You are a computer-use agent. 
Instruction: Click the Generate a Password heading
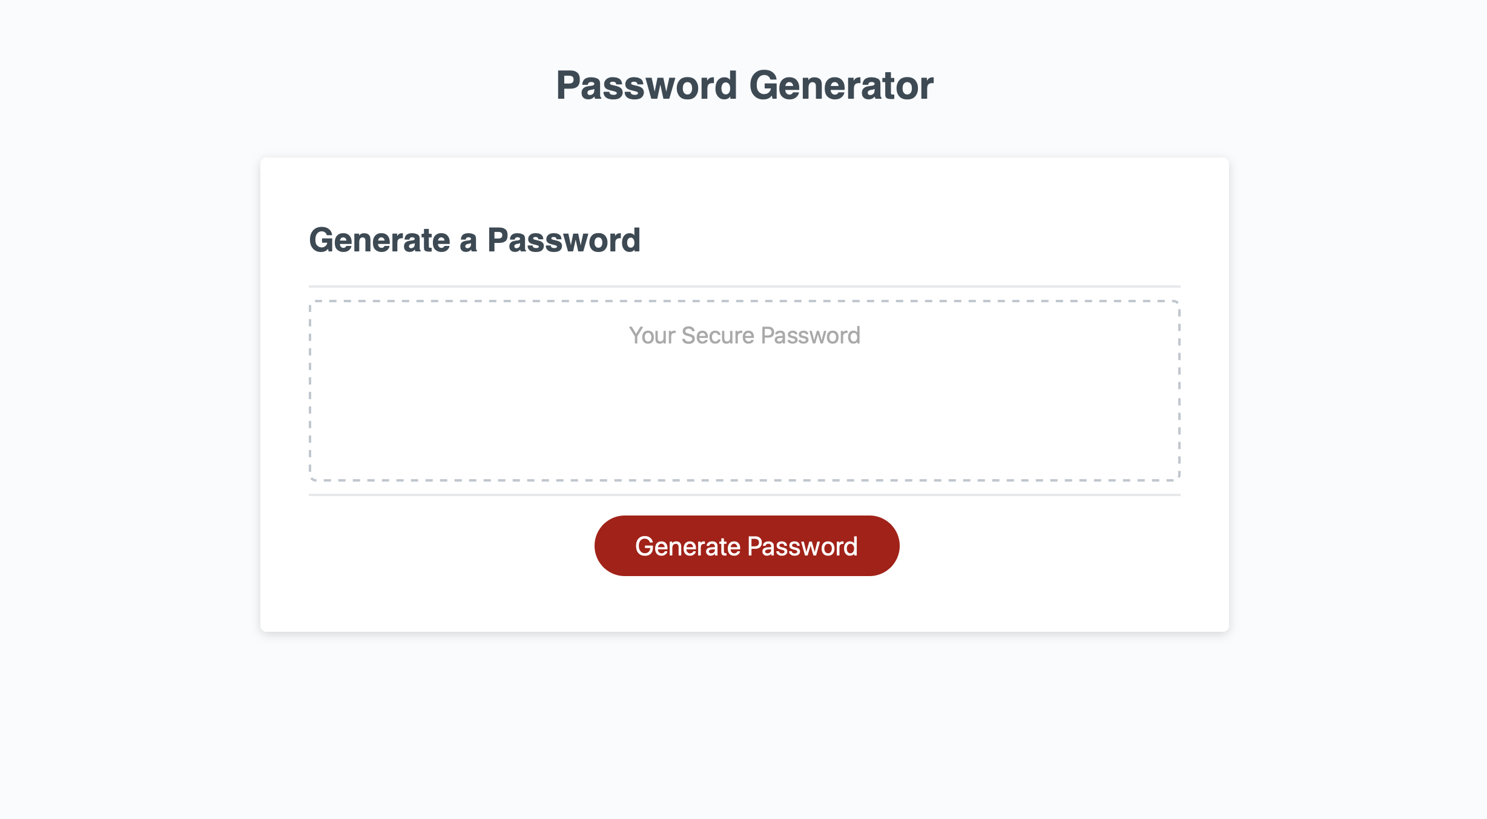476,240
